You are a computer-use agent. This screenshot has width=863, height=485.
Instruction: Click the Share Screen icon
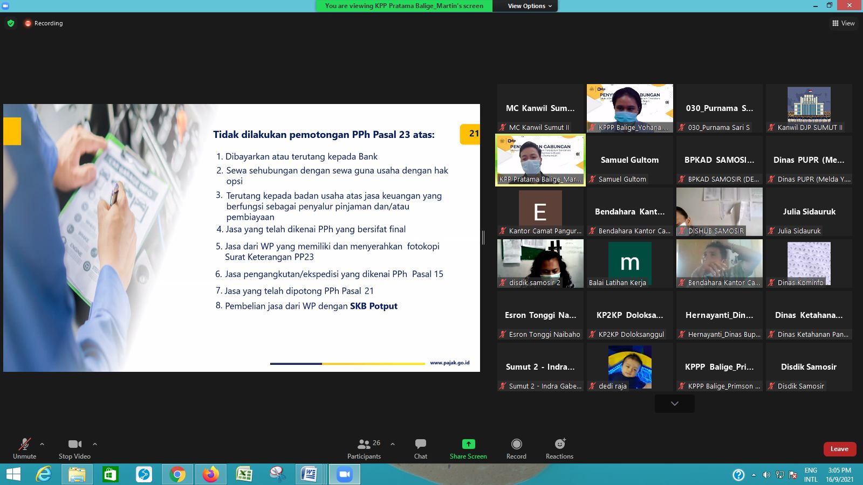click(468, 444)
